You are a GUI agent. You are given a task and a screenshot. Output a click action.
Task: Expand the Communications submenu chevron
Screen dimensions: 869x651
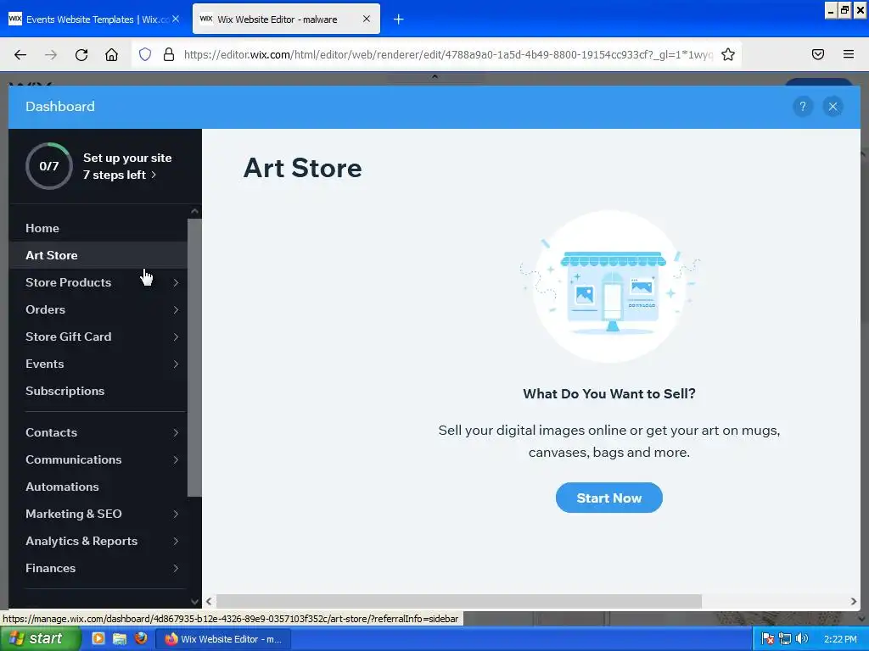(x=176, y=459)
